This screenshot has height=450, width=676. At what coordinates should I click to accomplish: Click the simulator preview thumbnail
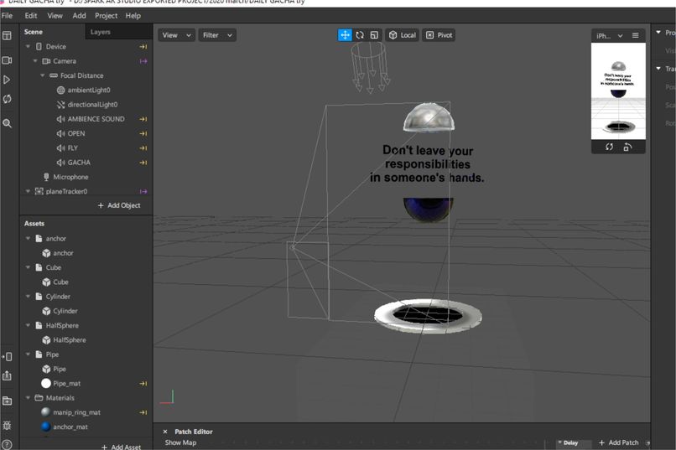click(618, 91)
